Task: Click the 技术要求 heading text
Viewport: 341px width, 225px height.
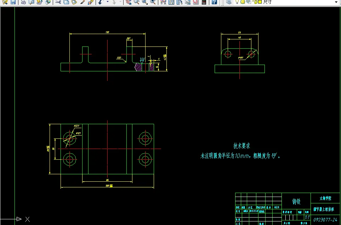Action: (241, 146)
